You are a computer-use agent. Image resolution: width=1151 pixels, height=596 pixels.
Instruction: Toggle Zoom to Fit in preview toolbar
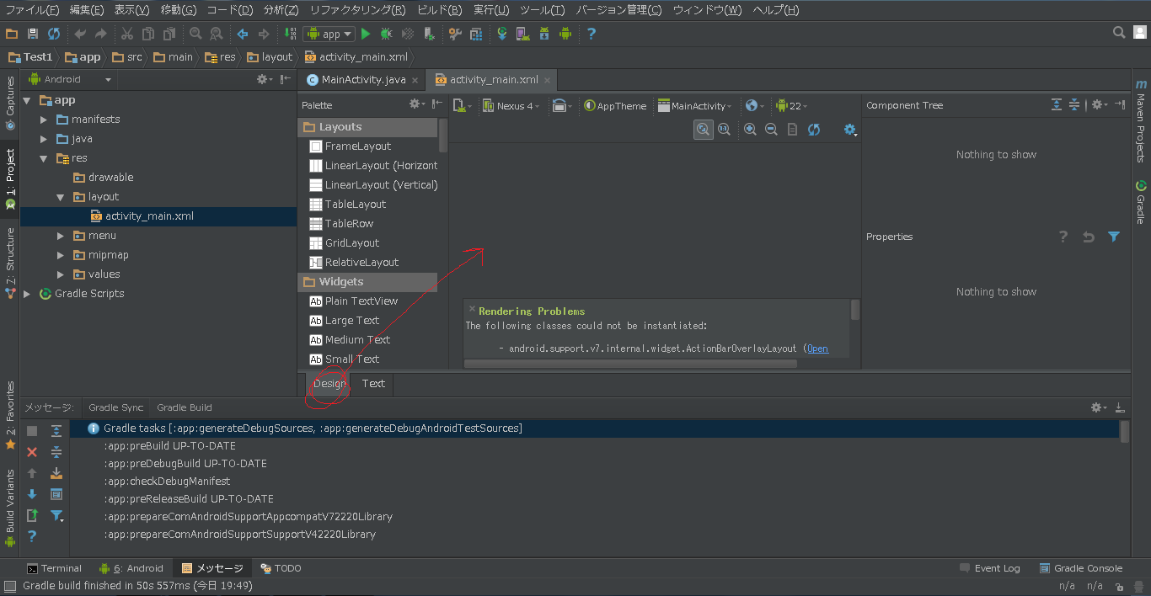703,130
